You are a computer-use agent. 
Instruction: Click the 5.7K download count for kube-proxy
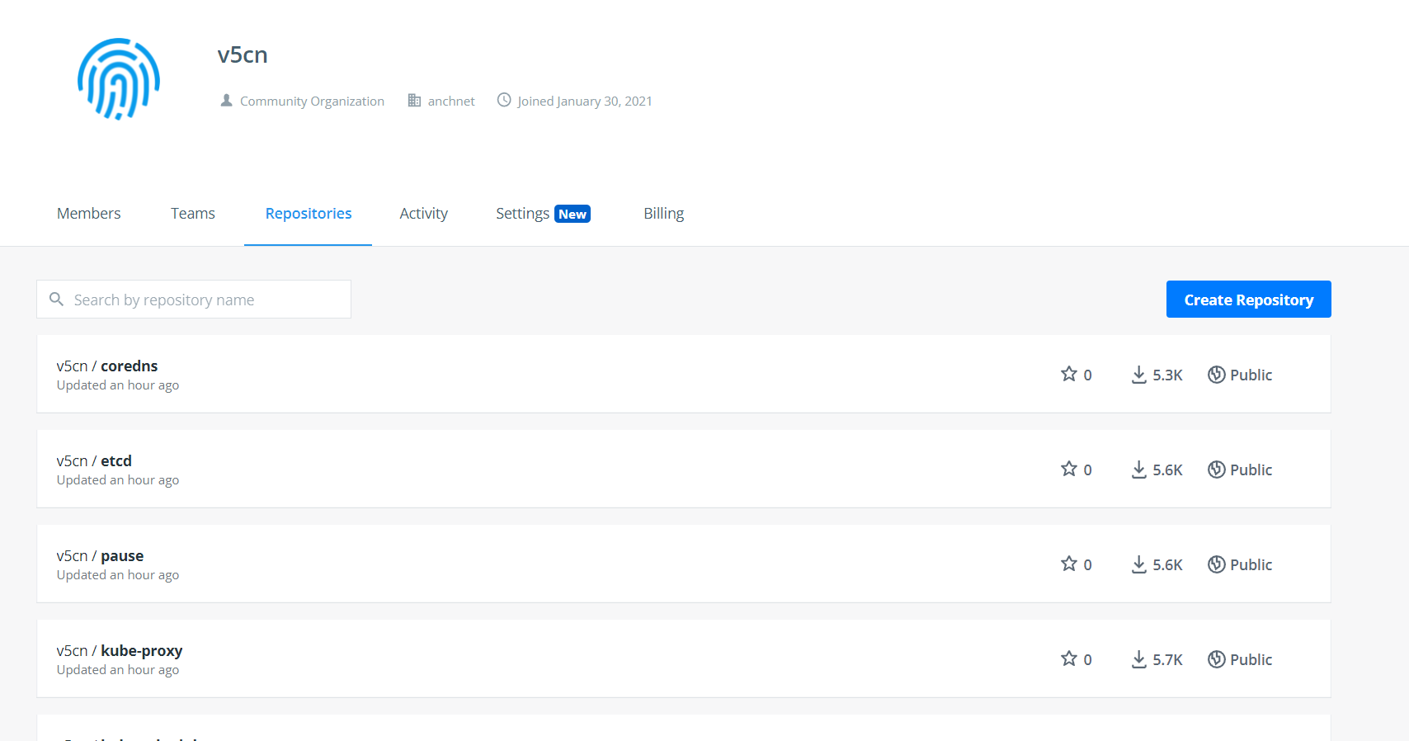(x=1168, y=659)
